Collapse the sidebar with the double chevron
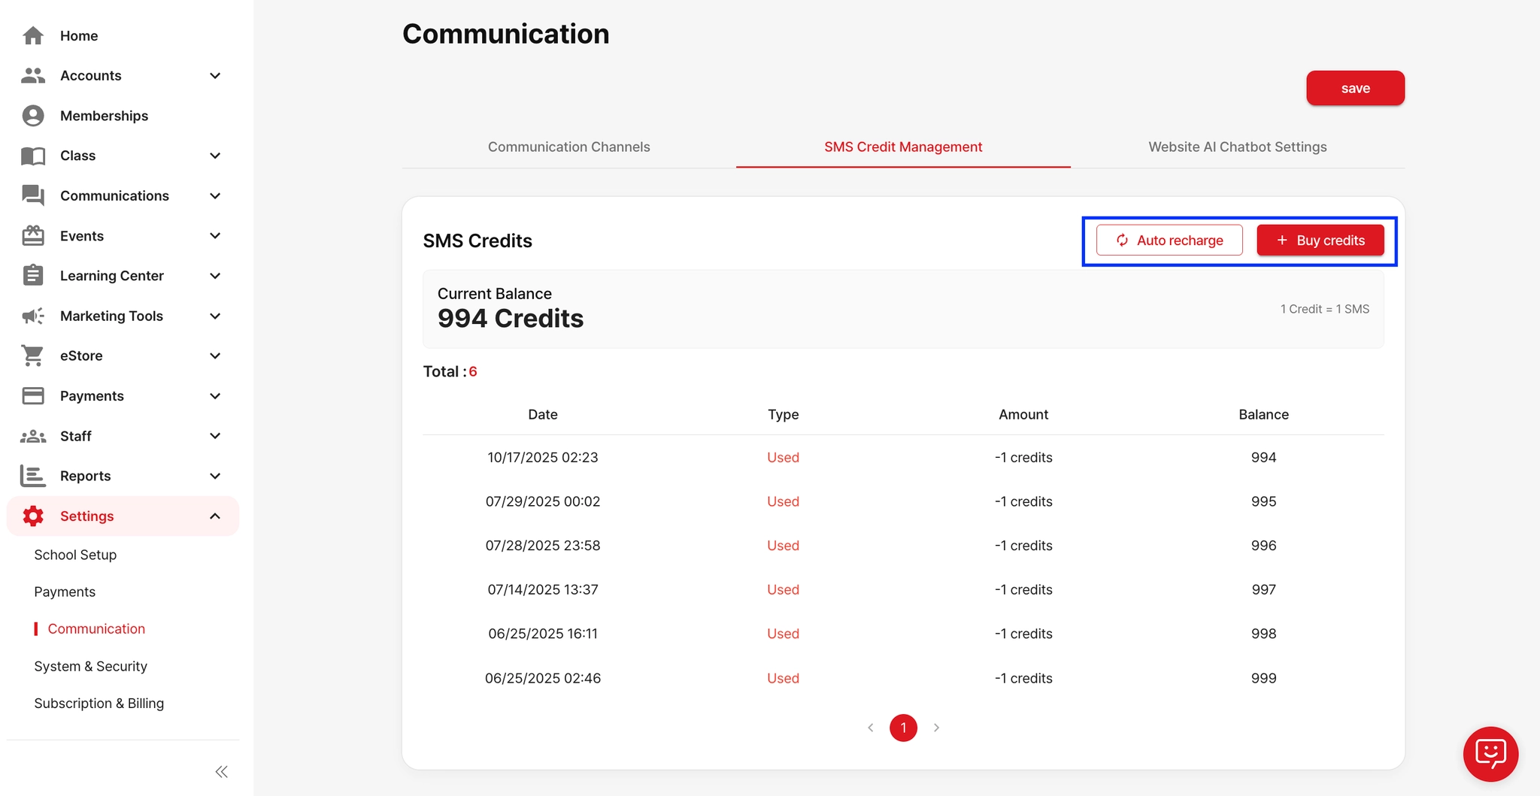 (x=221, y=771)
